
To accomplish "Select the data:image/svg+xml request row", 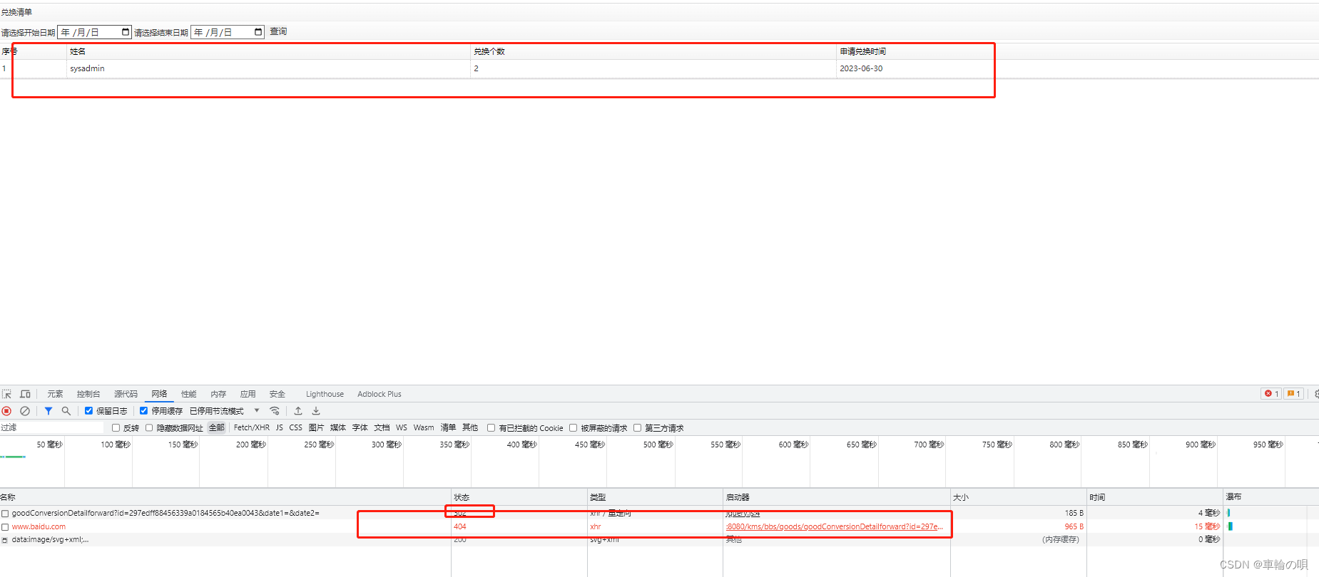I will point(659,540).
